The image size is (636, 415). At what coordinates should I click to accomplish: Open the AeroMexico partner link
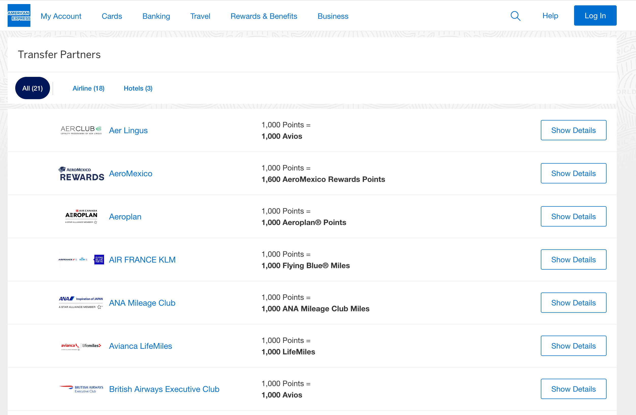[x=131, y=174]
